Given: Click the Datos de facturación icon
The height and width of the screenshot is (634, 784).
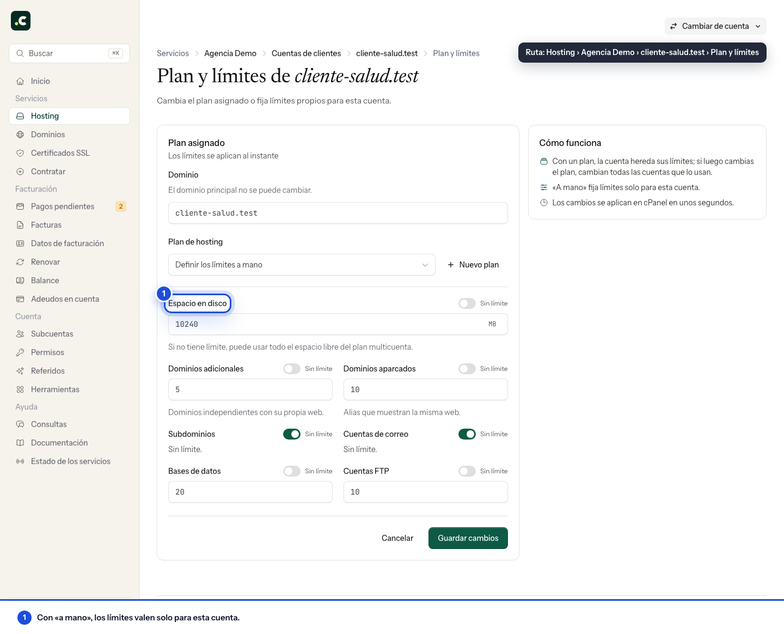Looking at the screenshot, I should pos(20,243).
